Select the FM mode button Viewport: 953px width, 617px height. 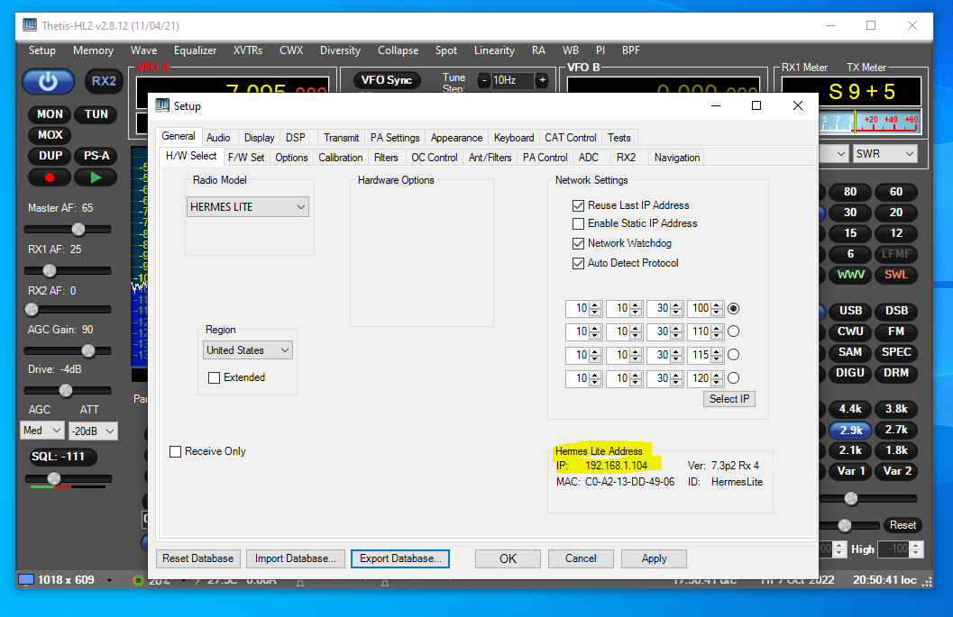point(896,331)
